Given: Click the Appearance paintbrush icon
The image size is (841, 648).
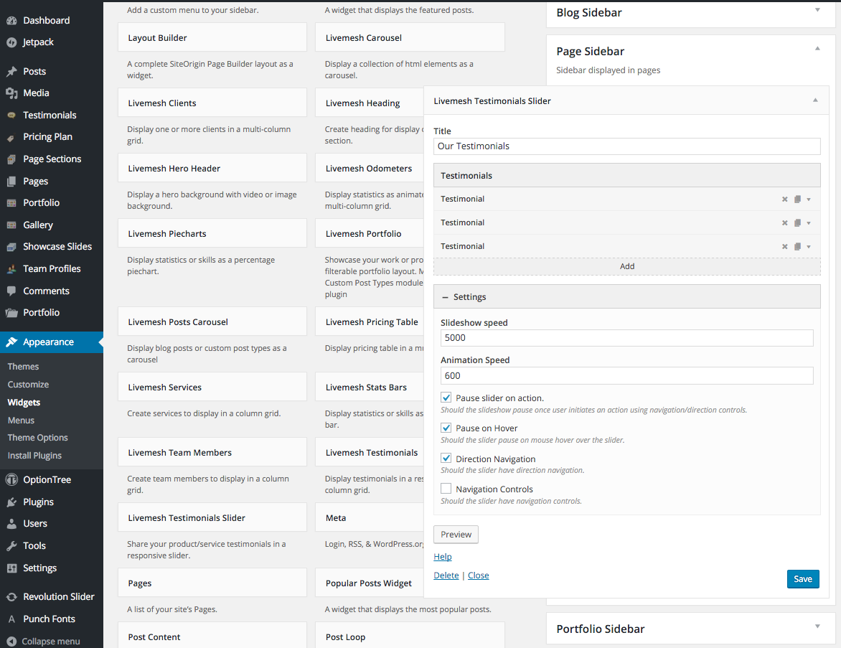Looking at the screenshot, I should [x=11, y=342].
